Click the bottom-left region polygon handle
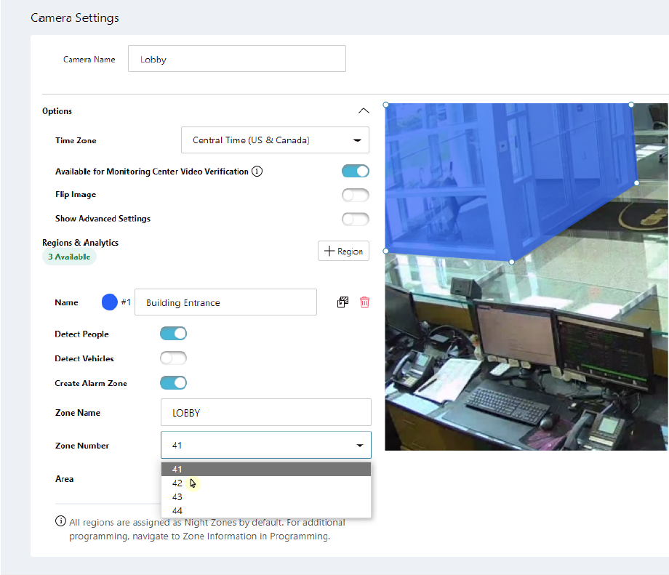Viewport: 669px width, 575px height. coord(386,251)
